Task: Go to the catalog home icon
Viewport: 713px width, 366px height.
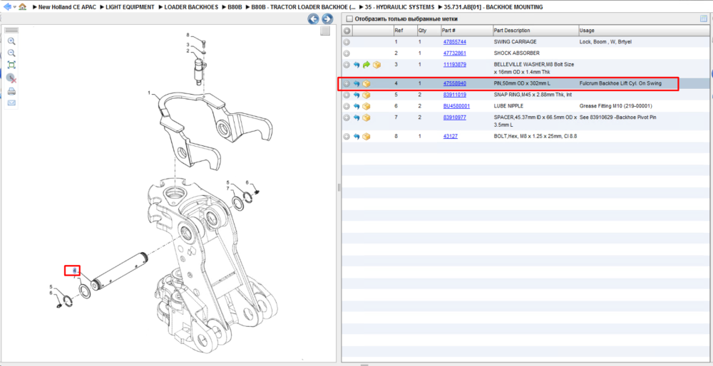Action: [22, 7]
